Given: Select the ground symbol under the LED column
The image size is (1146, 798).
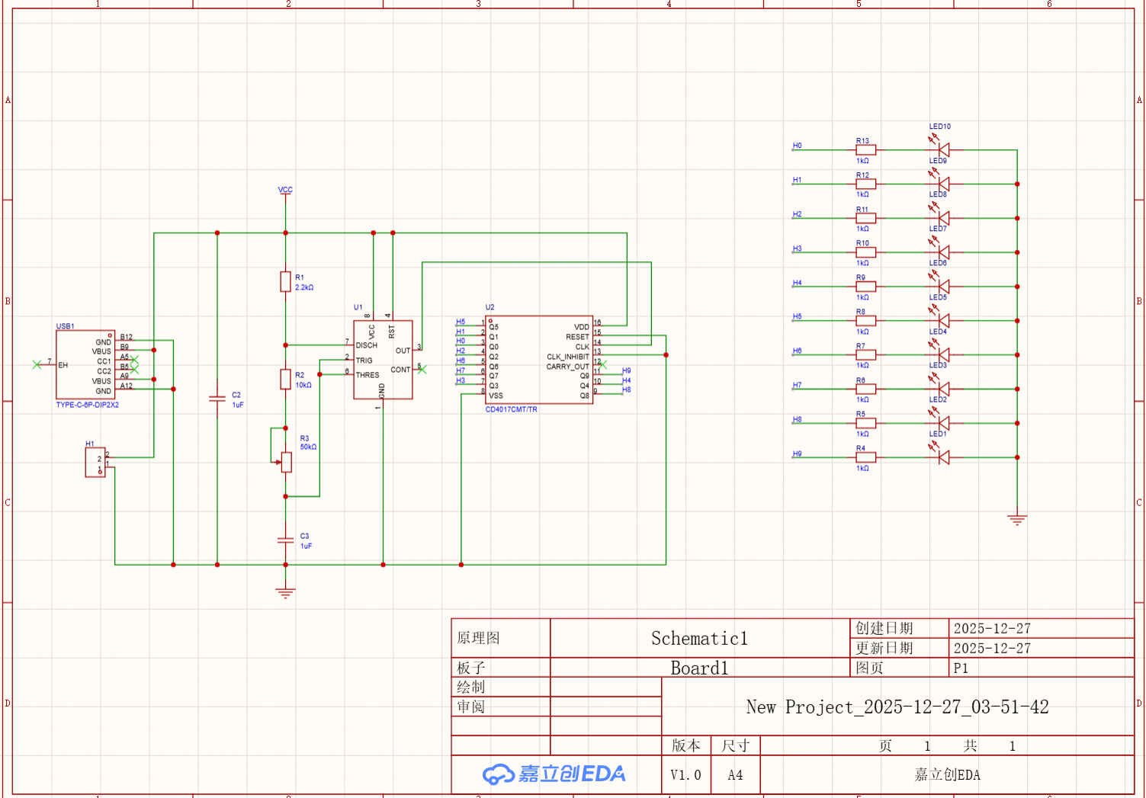Looking at the screenshot, I should pos(1016,518).
